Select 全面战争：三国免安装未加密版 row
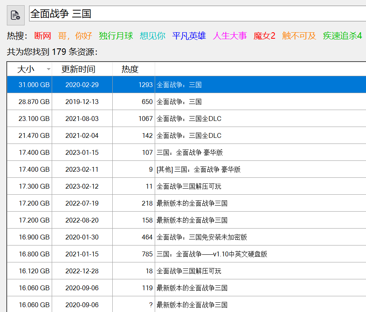The image size is (366, 312). [x=187, y=237]
